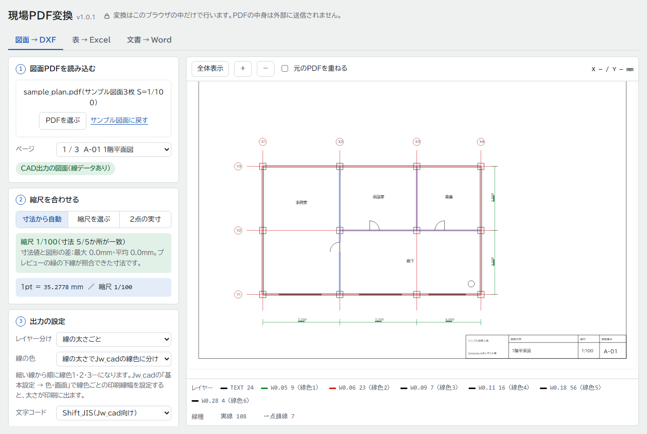Click the 全体表示 button

[210, 69]
